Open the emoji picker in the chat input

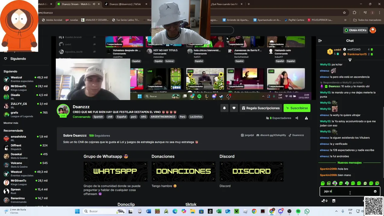pyautogui.click(x=375, y=191)
